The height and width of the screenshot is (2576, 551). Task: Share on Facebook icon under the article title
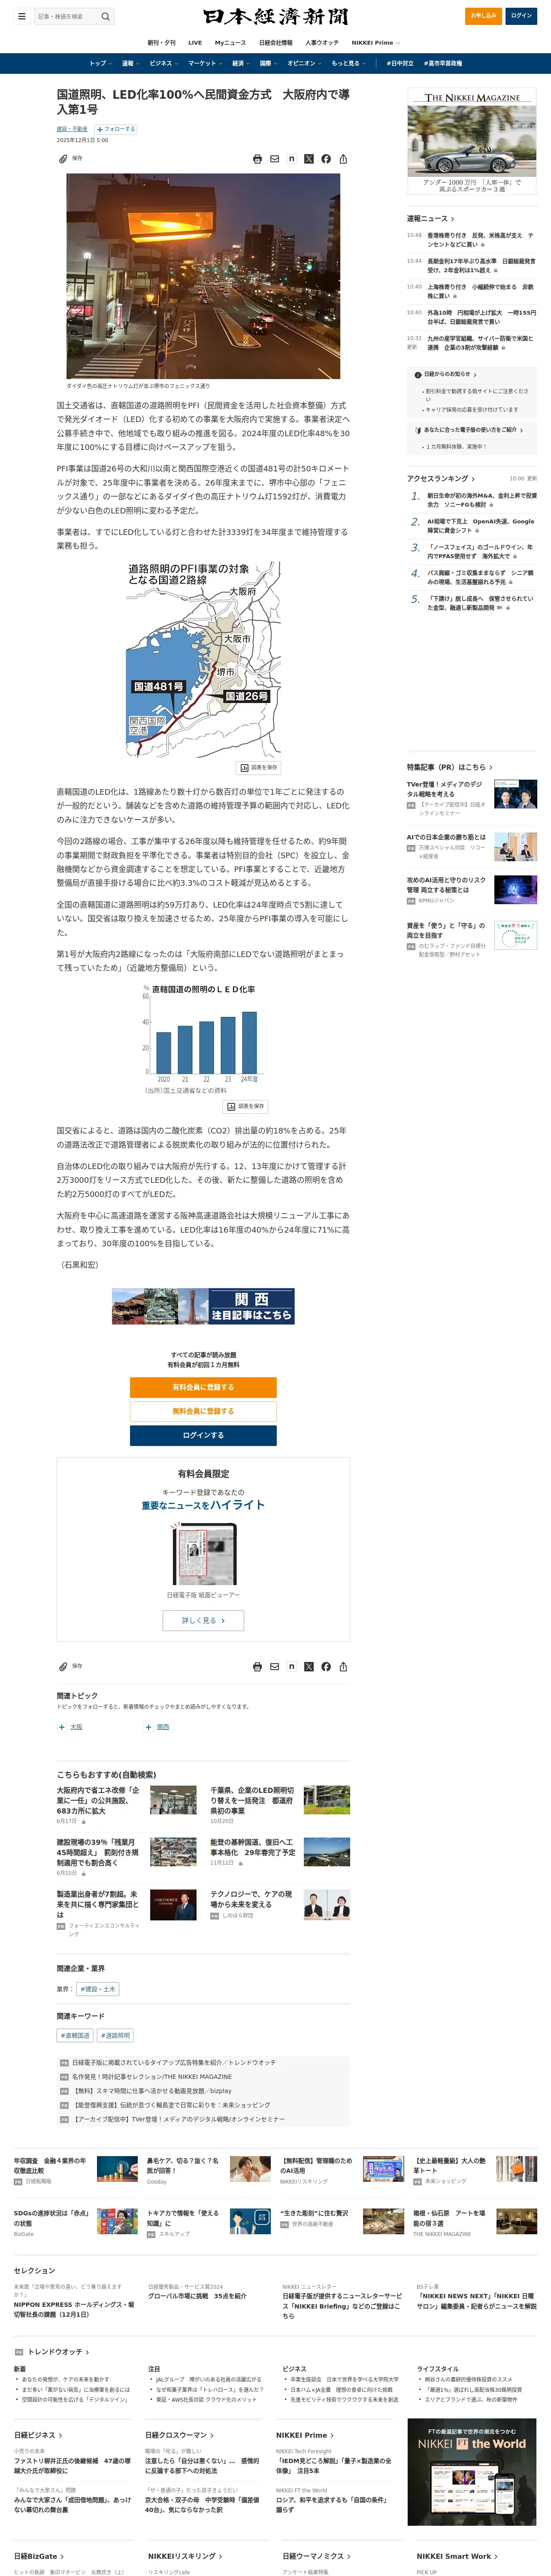click(x=326, y=159)
